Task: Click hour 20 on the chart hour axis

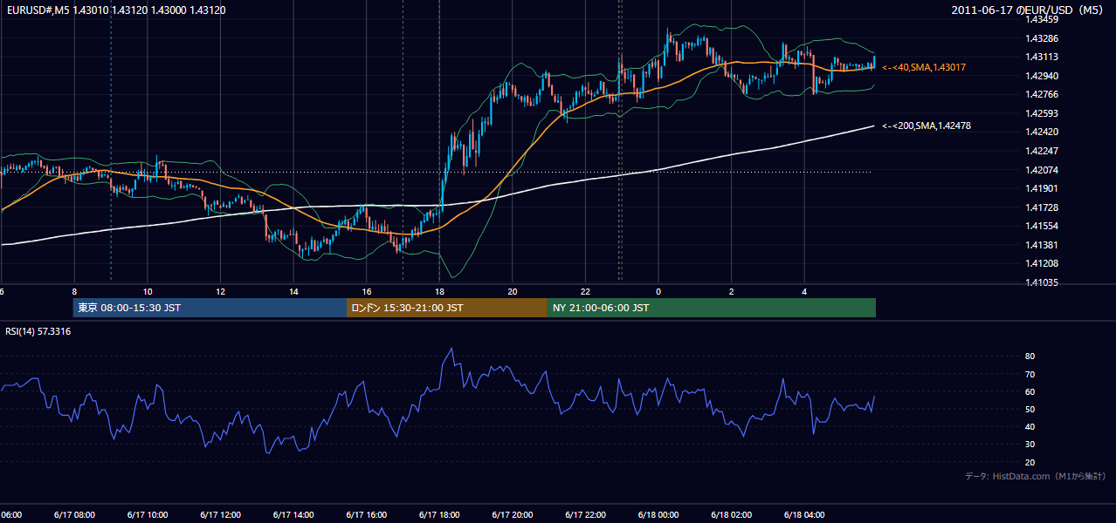Action: (x=513, y=291)
